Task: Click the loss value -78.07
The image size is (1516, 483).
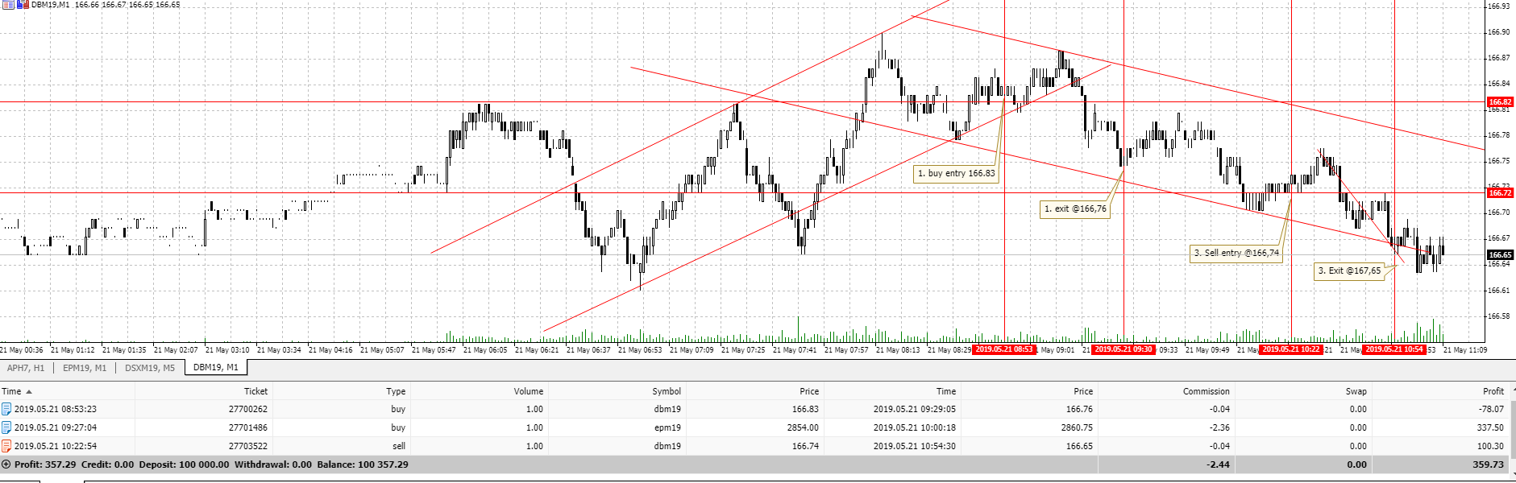Action: (x=1491, y=409)
